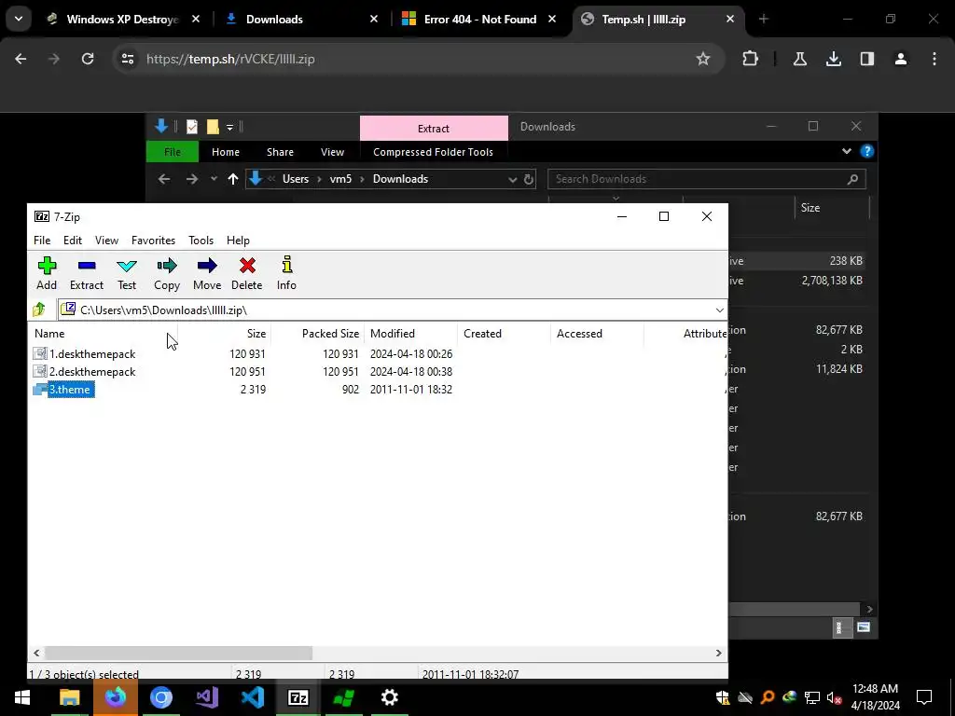Select the 1.deskthemepack file
955x716 pixels.
[92, 353]
